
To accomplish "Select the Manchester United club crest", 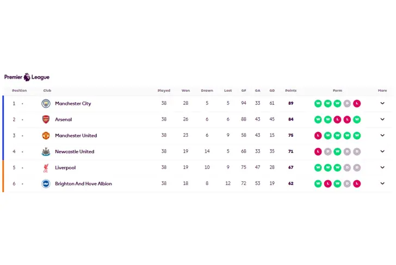I will (46, 136).
